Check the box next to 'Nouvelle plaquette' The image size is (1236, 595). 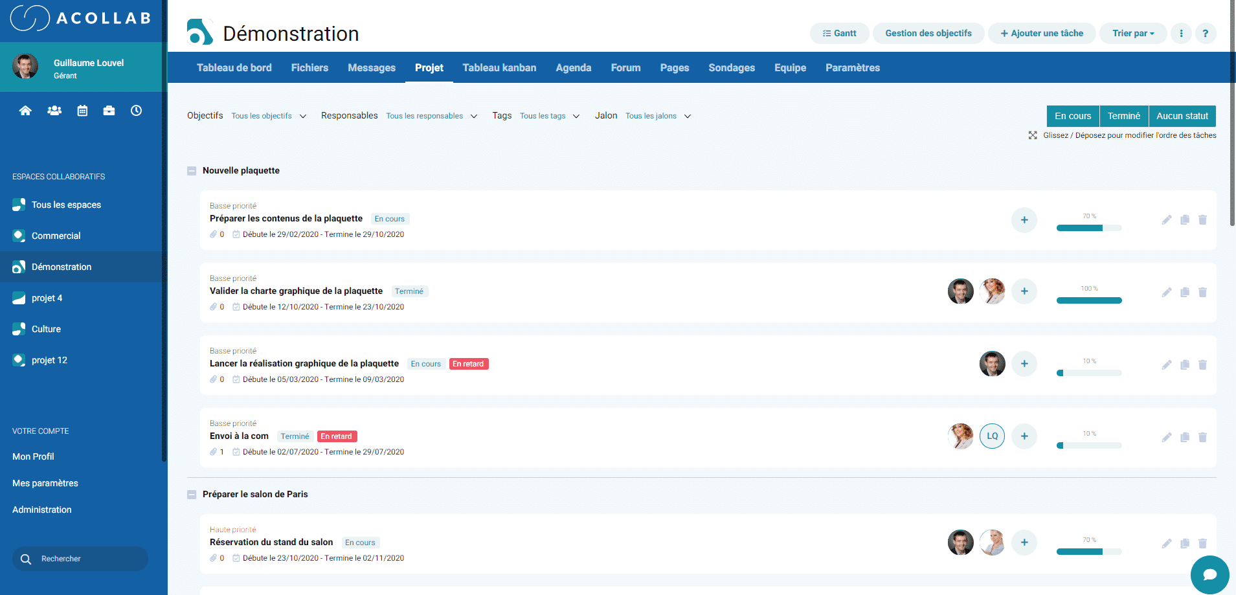[x=192, y=170]
